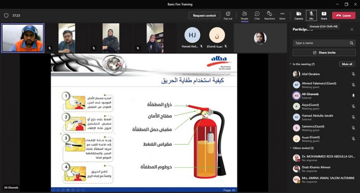Viewport: 360px width, 193px height.
Task: Collapse the Others invited section
Action: coord(291,148)
